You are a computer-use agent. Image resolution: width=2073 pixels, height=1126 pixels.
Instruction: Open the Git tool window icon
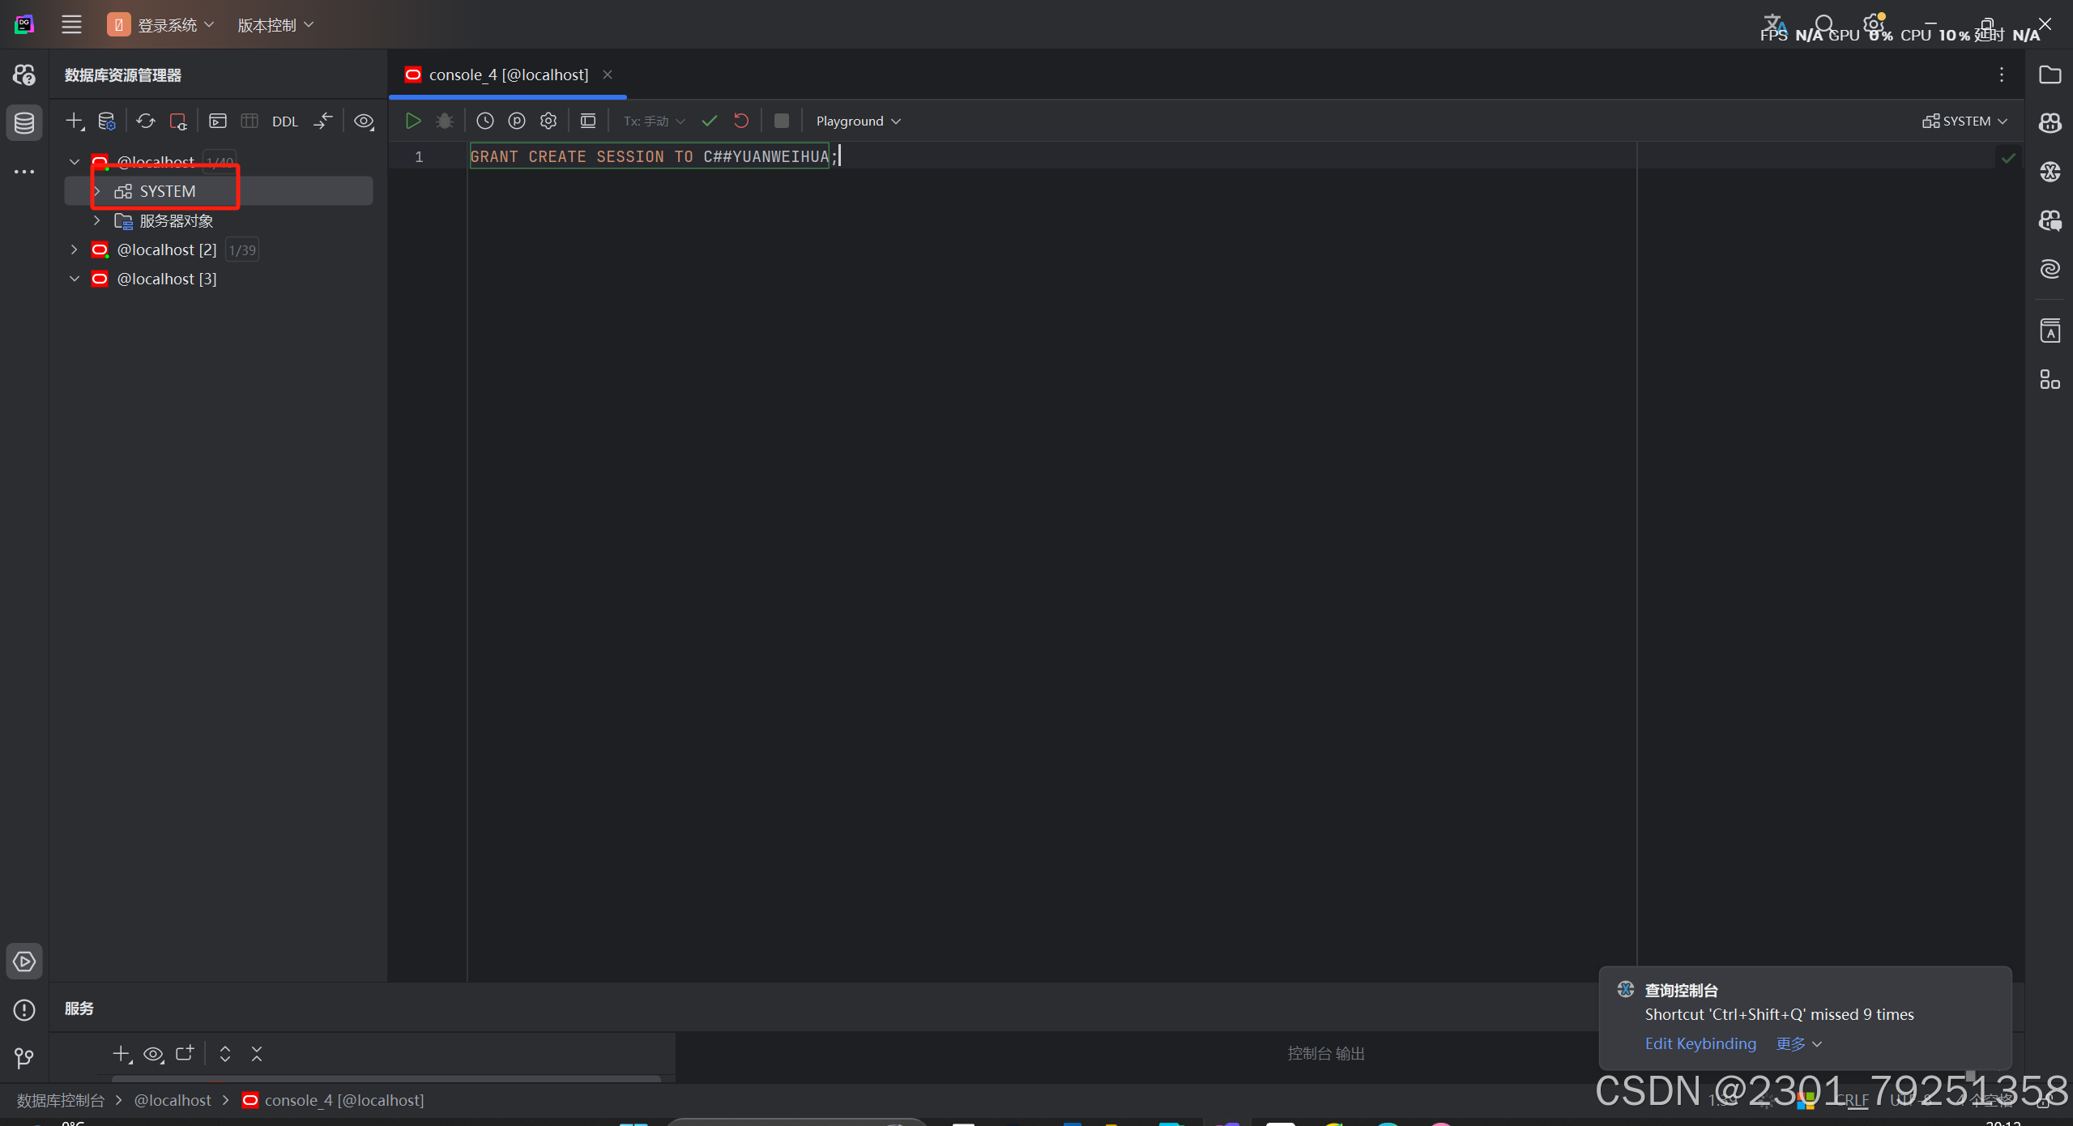pyautogui.click(x=24, y=1058)
